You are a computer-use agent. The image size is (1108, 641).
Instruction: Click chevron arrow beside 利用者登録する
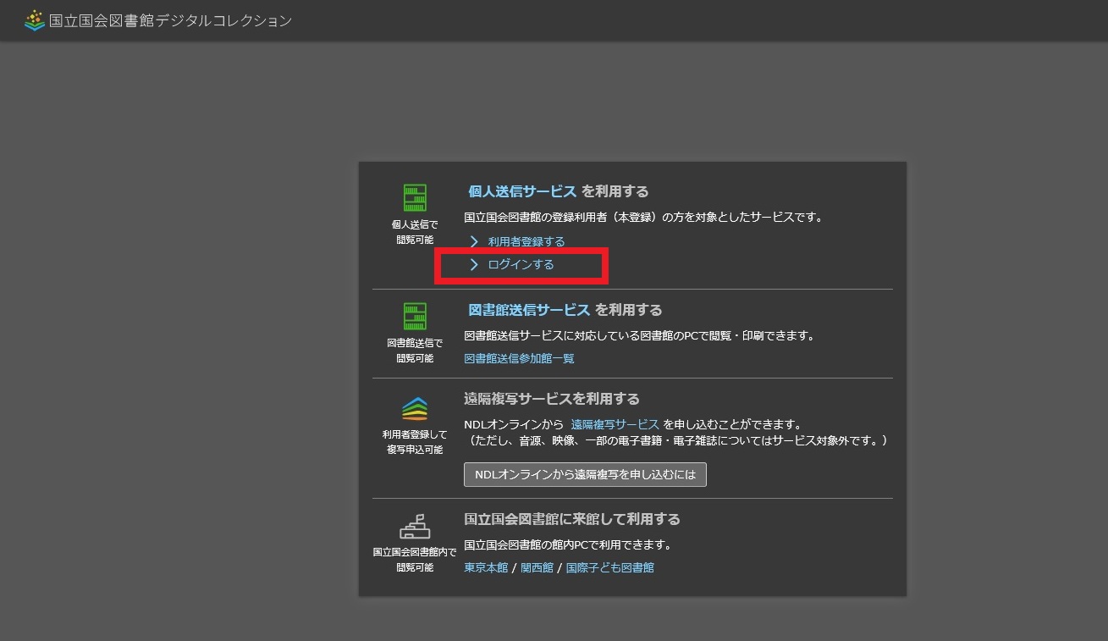tap(474, 242)
